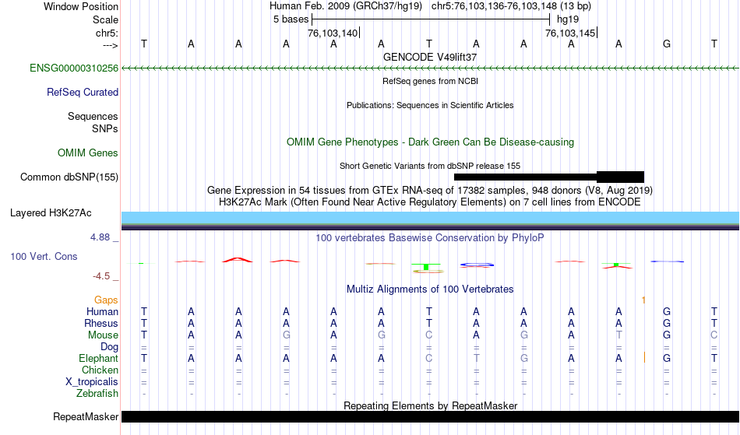
Task: Click the Elephant alignment row label
Action: [x=98, y=358]
